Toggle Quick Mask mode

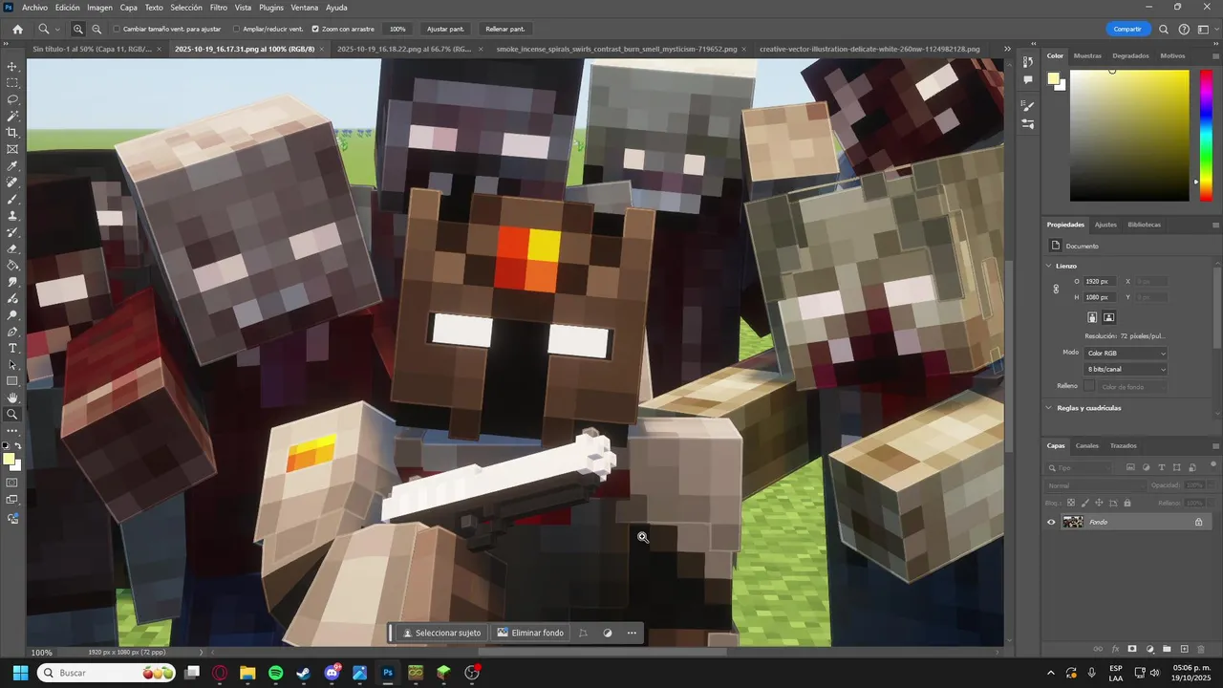point(12,483)
